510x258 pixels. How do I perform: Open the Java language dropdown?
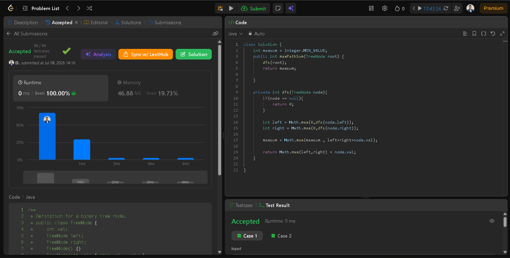pos(235,34)
